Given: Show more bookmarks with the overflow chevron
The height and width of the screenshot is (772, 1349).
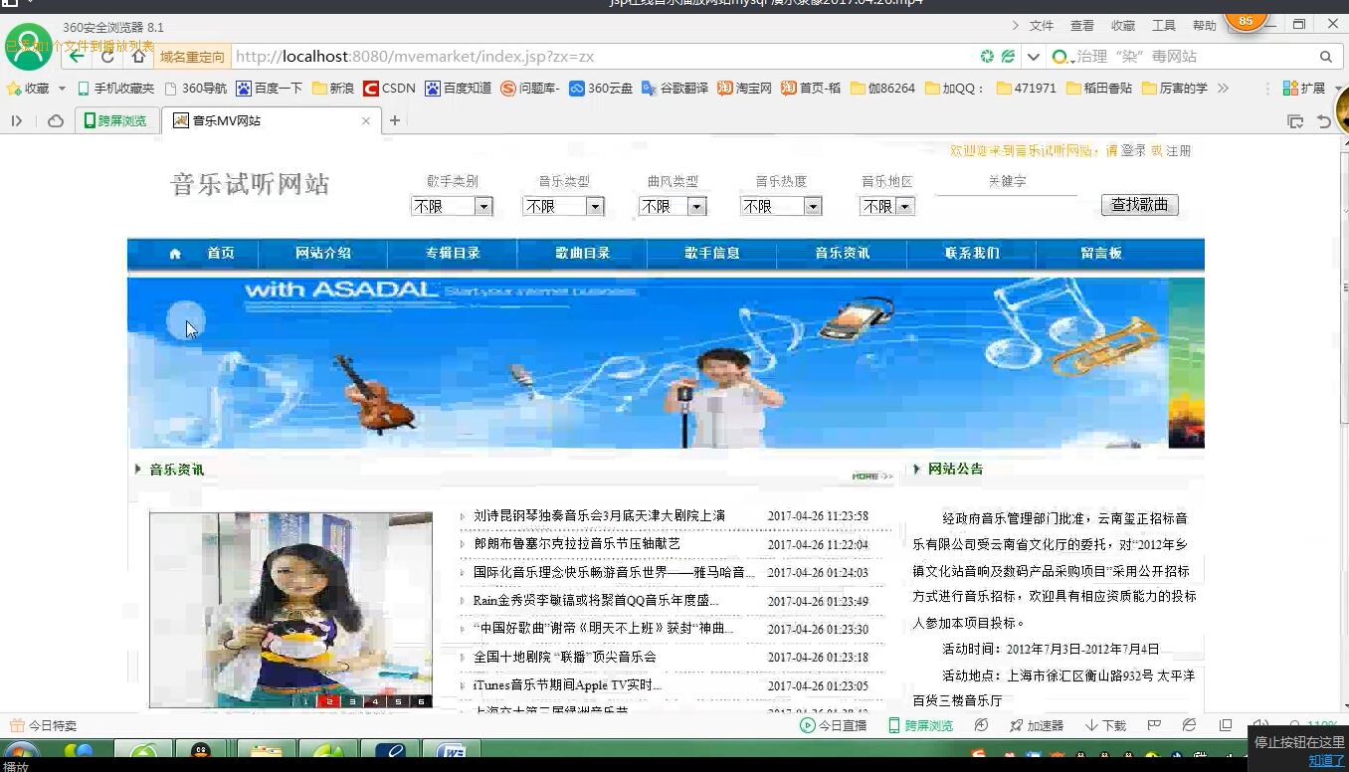Looking at the screenshot, I should click(1223, 89).
